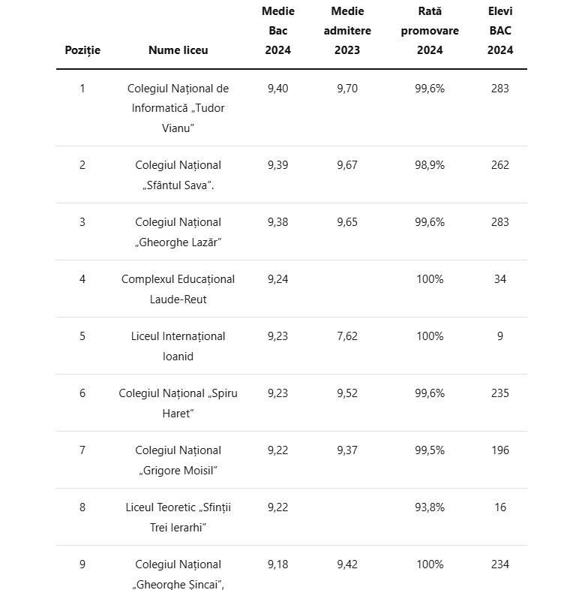Select Liceul Teoretic "Sfinții Trei Ierarhi"
Screen dimensions: 588x590
pyautogui.click(x=178, y=517)
